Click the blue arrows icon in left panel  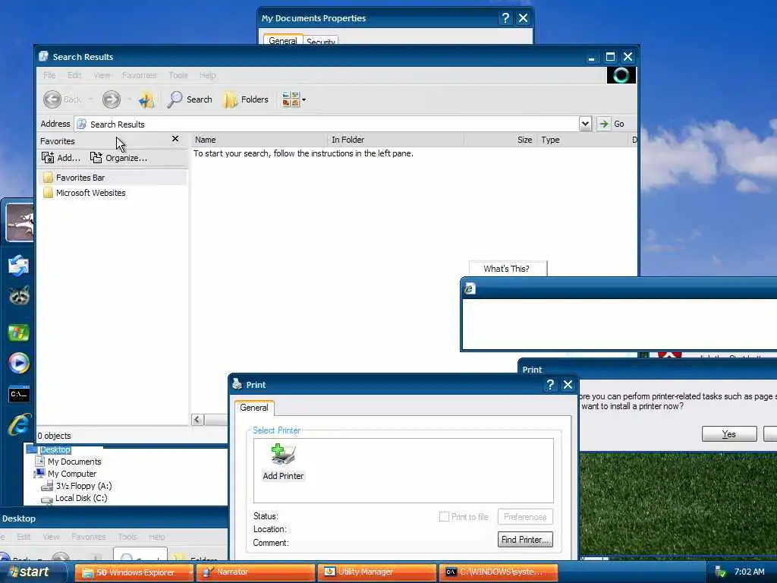point(19,265)
